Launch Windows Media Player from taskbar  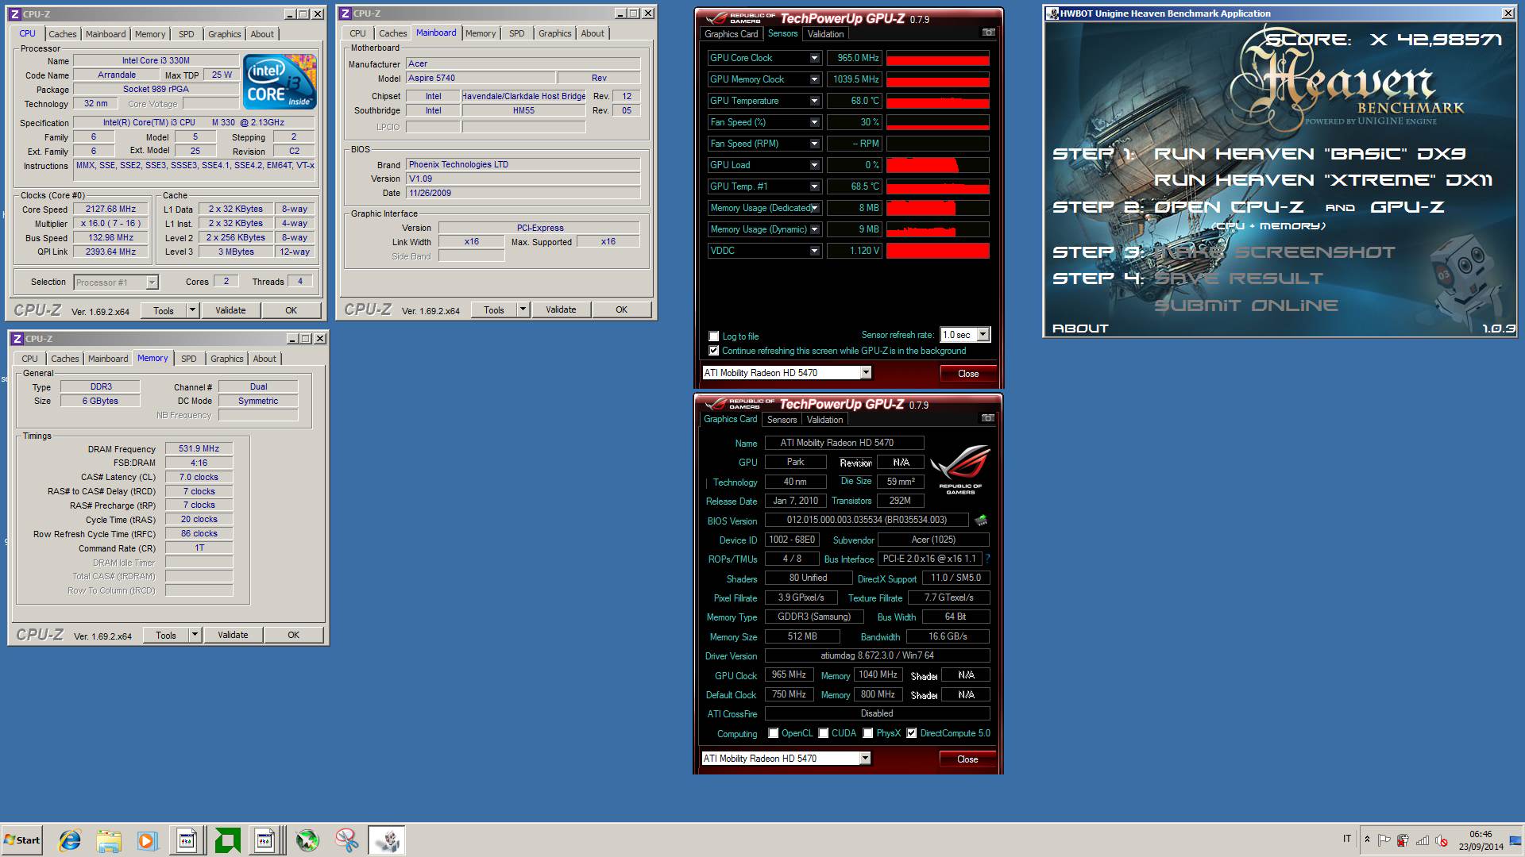(147, 840)
